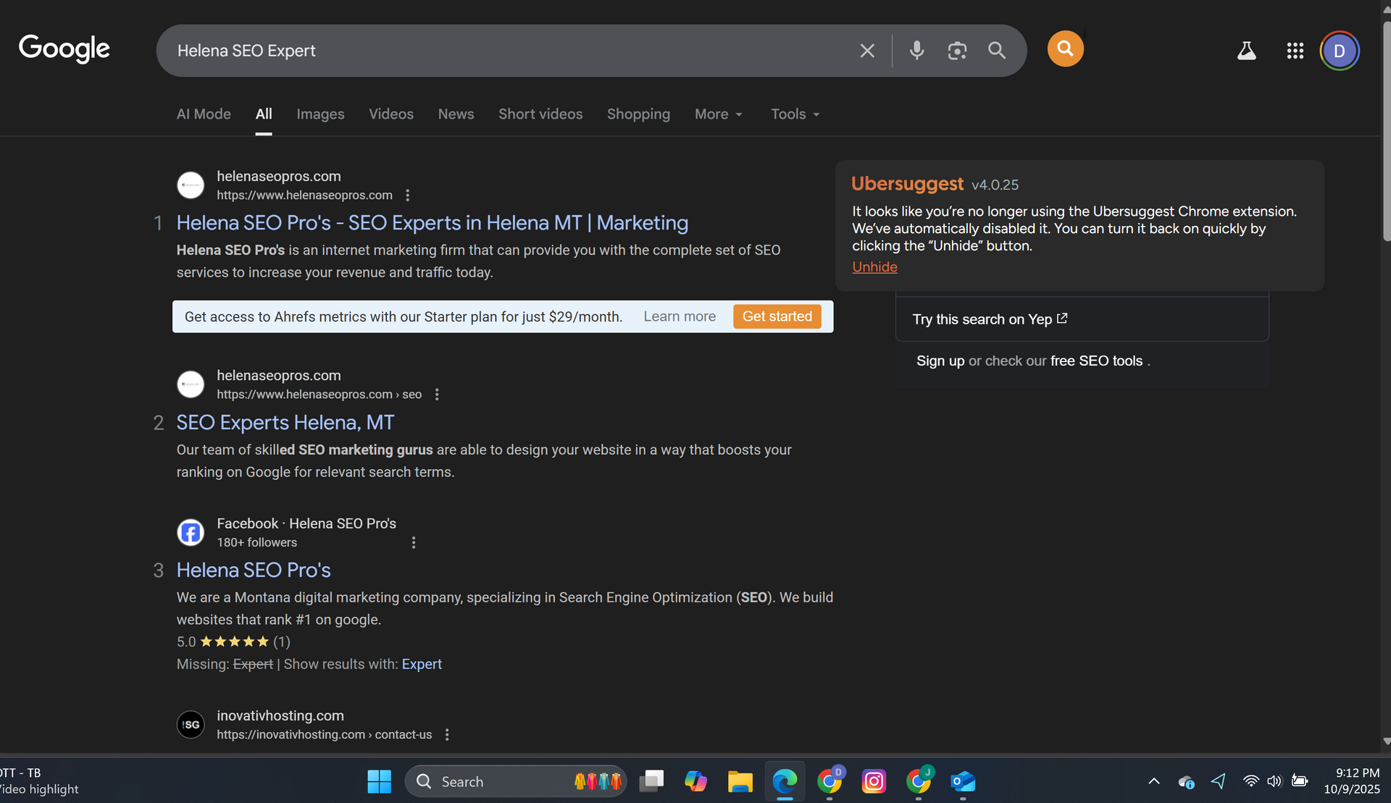
Task: Click the magnifier search icon in search box
Action: (997, 51)
